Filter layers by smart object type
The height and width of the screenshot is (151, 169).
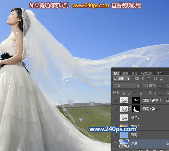(161, 79)
